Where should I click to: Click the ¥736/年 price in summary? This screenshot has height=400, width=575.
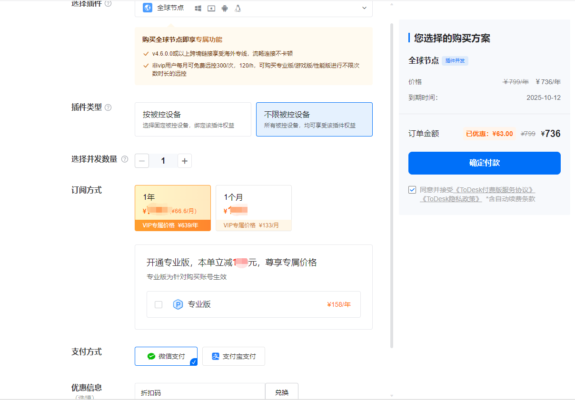[548, 82]
